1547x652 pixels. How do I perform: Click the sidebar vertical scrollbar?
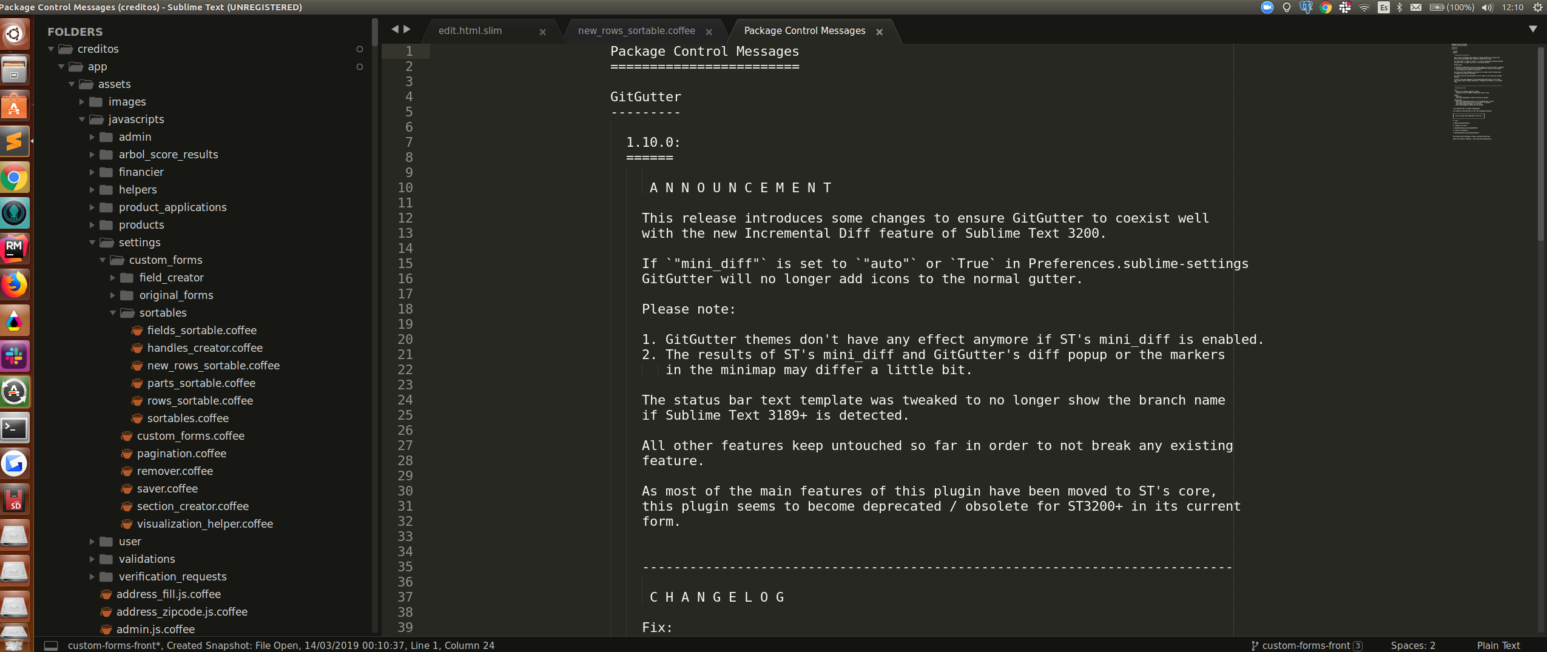click(x=375, y=32)
